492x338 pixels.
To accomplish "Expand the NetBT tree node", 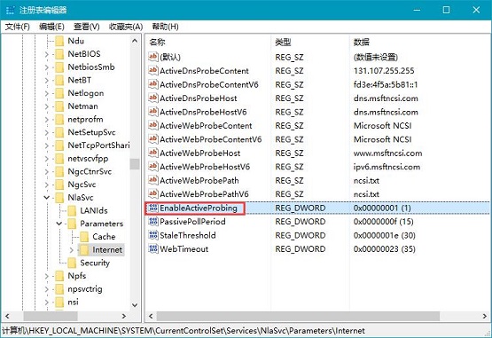I will (47, 81).
